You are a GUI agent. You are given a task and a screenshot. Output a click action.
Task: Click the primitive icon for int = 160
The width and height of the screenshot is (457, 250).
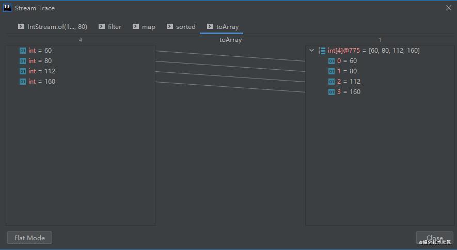(x=23, y=82)
